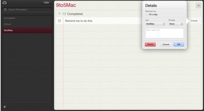
Task: Enable the "On a day" checkbox
Action: tap(147, 14)
